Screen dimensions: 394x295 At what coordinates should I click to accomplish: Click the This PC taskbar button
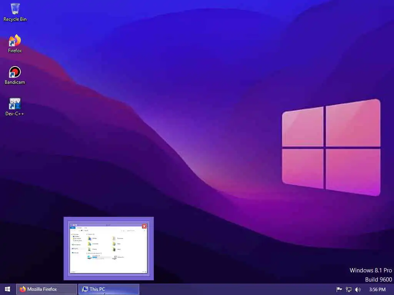(109, 289)
